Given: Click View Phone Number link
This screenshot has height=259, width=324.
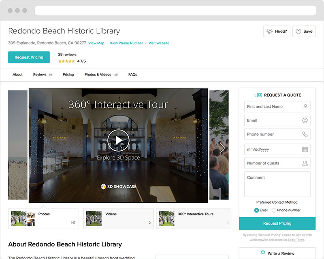Looking at the screenshot, I should [x=126, y=43].
